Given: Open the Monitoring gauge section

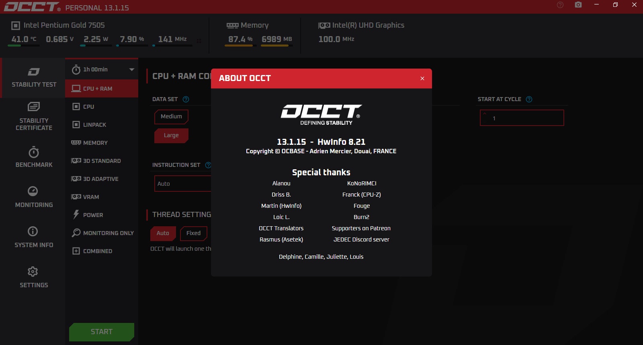Looking at the screenshot, I should coord(34,197).
